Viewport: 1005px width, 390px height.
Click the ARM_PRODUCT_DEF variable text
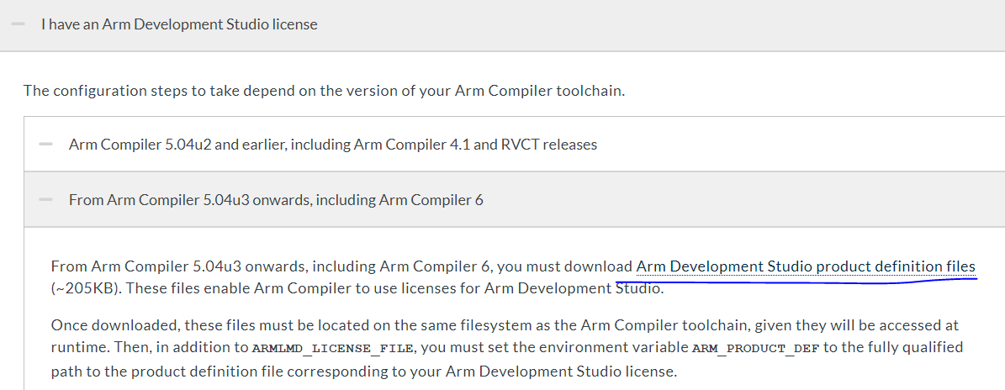(756, 348)
